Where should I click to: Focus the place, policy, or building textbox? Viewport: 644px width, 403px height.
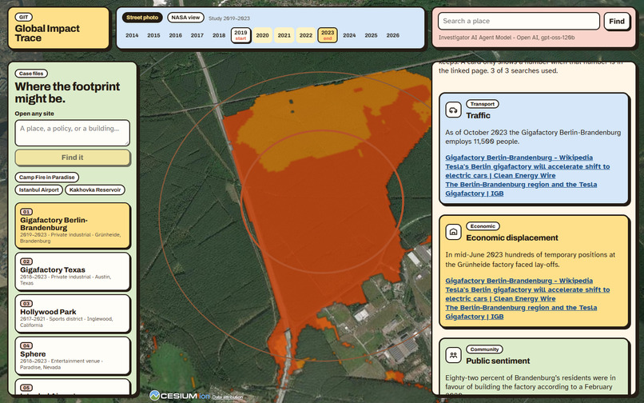(x=73, y=133)
